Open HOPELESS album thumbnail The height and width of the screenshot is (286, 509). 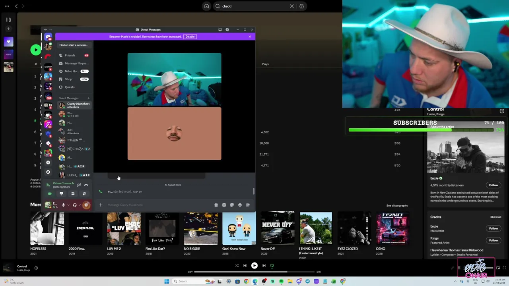47,228
